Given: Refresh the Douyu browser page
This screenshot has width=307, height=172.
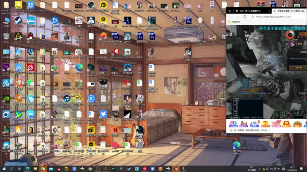Looking at the screenshot, I should click(x=245, y=17).
